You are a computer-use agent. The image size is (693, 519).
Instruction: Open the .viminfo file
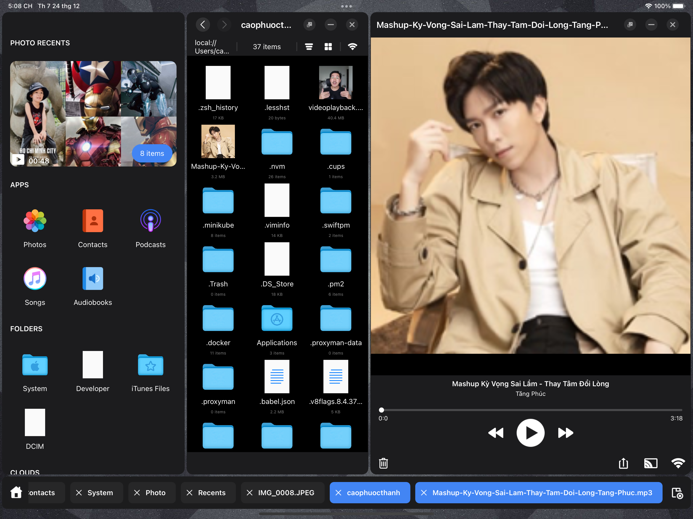(277, 200)
